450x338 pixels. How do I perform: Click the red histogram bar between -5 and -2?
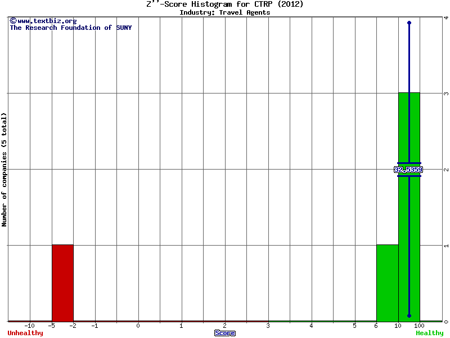(x=62, y=283)
